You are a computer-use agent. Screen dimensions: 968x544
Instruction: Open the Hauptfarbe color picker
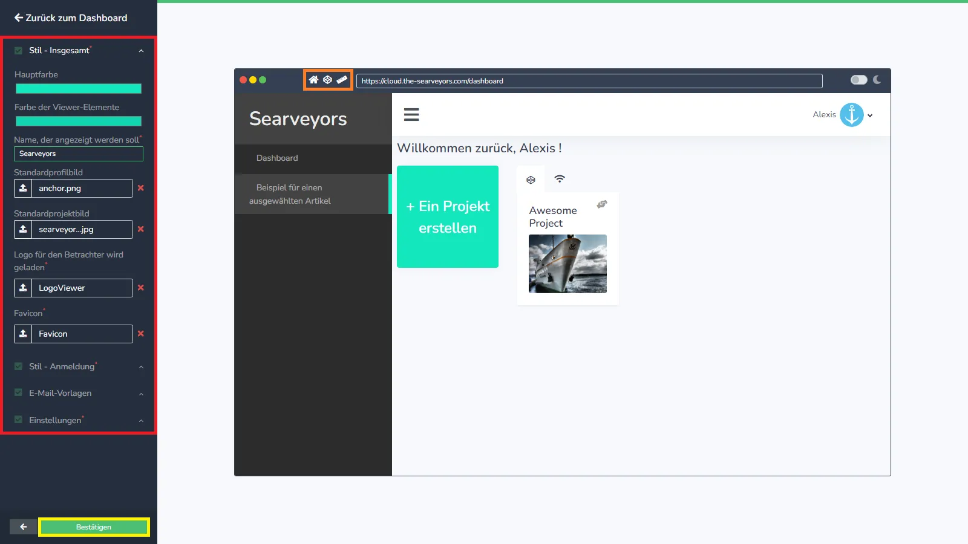[x=79, y=89]
